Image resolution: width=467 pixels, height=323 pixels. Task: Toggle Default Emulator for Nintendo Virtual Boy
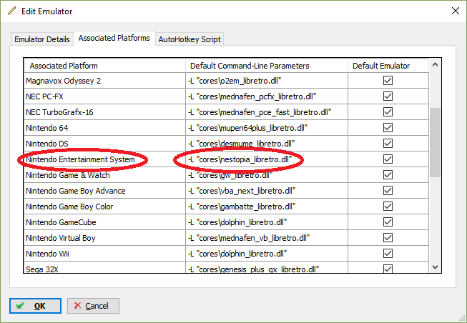click(388, 238)
